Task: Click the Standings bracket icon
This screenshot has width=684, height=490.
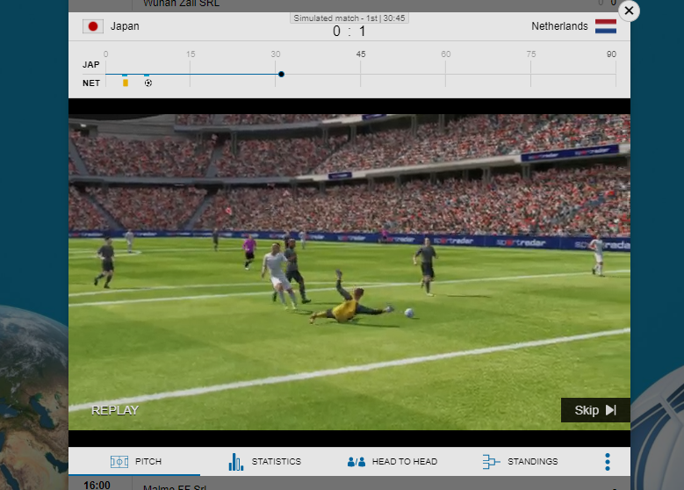Action: (491, 462)
